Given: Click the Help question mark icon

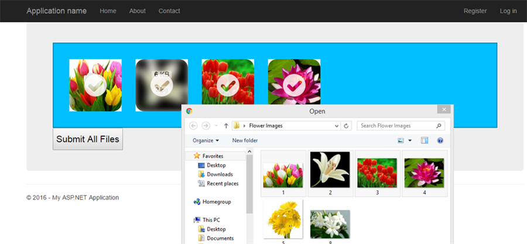Looking at the screenshot, I should point(440,140).
